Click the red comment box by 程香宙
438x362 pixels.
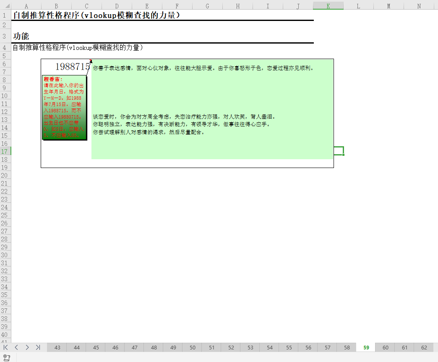[64, 107]
